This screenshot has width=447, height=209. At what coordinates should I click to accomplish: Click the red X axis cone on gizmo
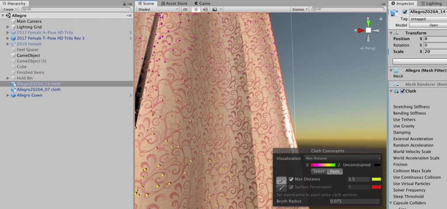click(361, 30)
